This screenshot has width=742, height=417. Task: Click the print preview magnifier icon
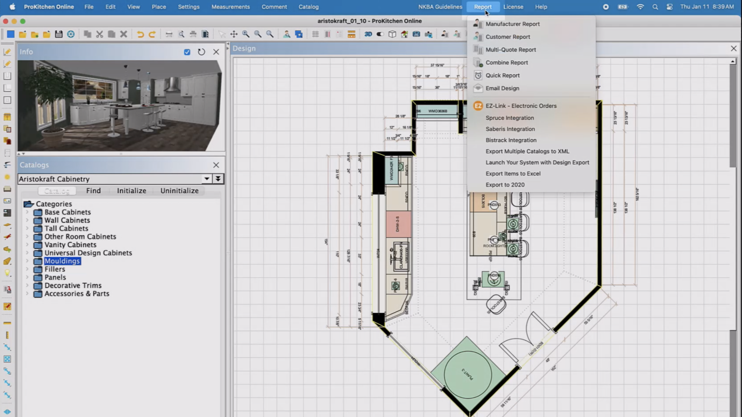coord(181,34)
